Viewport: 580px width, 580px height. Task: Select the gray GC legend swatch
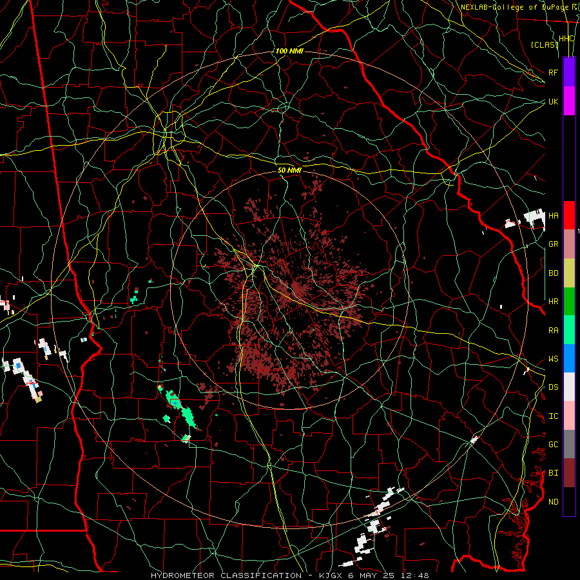click(x=569, y=444)
